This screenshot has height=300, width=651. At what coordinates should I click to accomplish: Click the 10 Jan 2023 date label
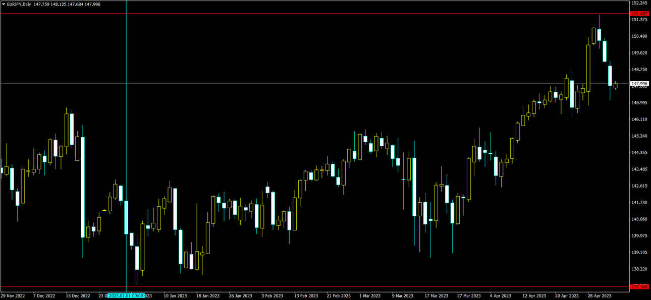[175, 296]
